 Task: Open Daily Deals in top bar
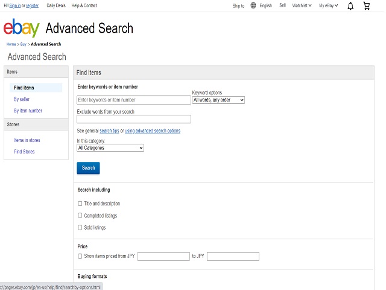coord(56,5)
